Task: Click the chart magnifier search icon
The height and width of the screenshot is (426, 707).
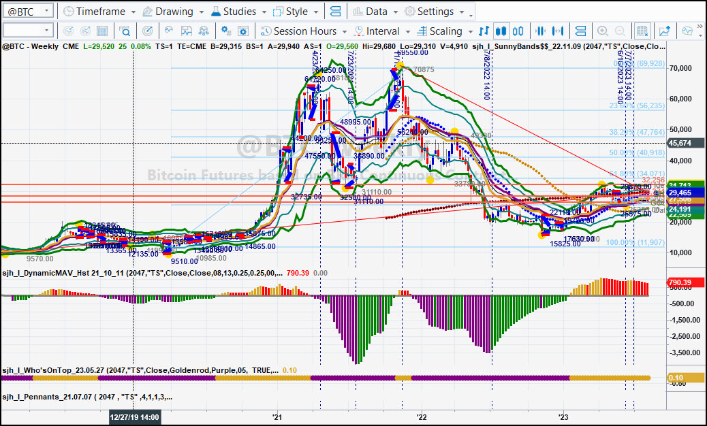Action: pos(125,31)
